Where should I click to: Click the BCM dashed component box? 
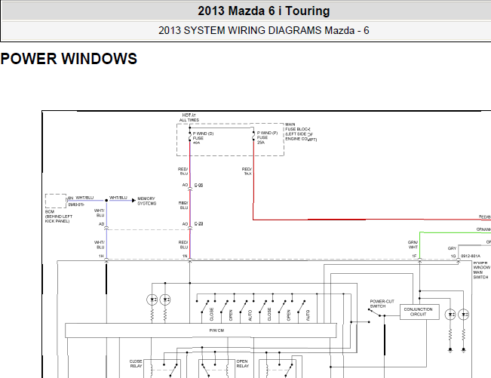point(56,201)
